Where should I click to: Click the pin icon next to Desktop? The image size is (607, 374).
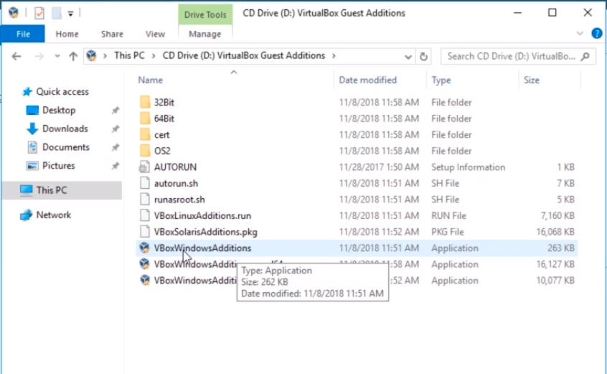[x=116, y=111]
